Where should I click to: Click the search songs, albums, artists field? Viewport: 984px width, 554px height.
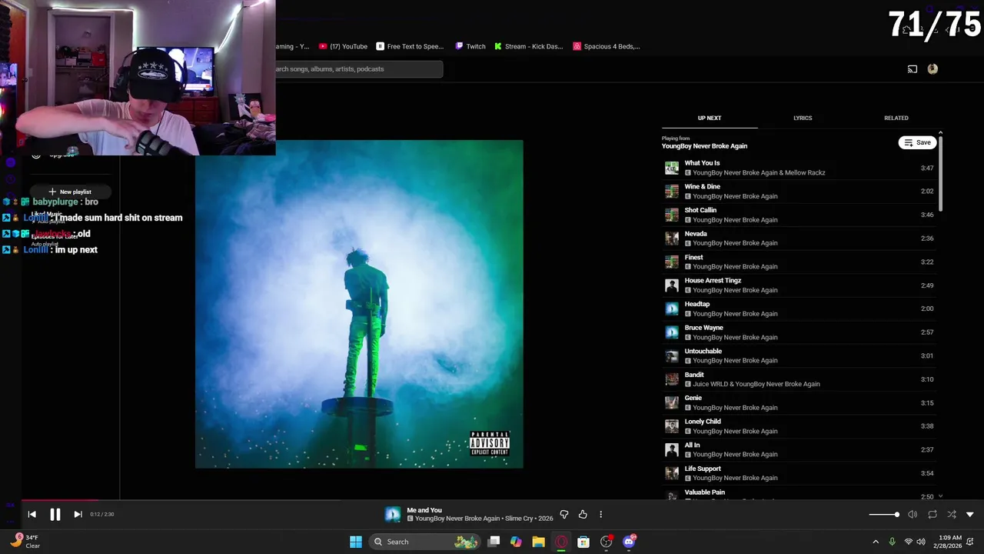(358, 69)
